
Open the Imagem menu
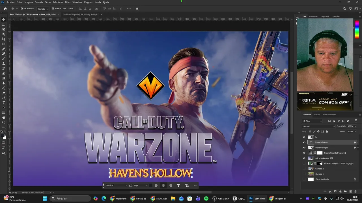pos(29,2)
